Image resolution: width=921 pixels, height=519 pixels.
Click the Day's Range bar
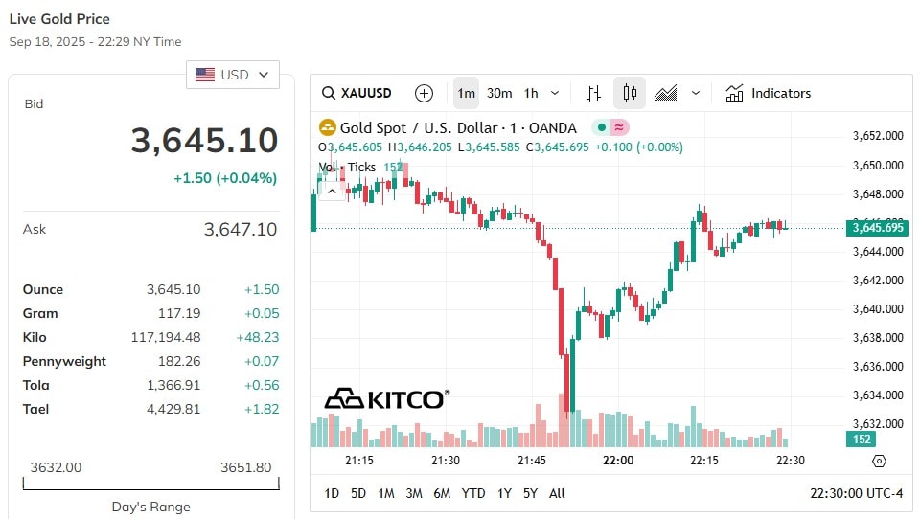pyautogui.click(x=151, y=484)
